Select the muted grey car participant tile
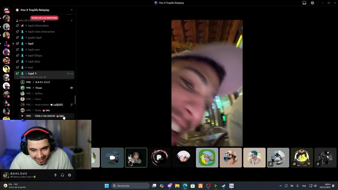The width and height of the screenshot is (338, 190). pos(278,158)
